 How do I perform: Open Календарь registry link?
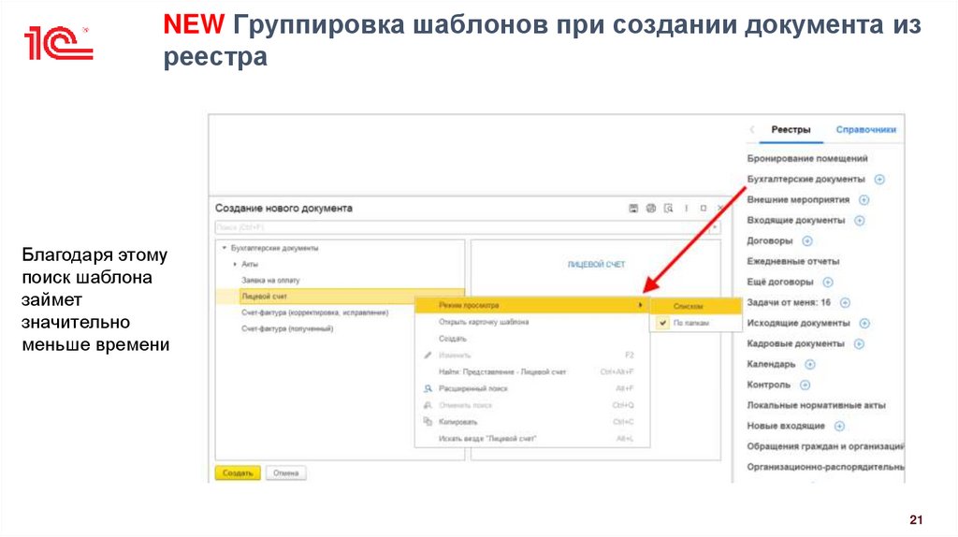(771, 364)
